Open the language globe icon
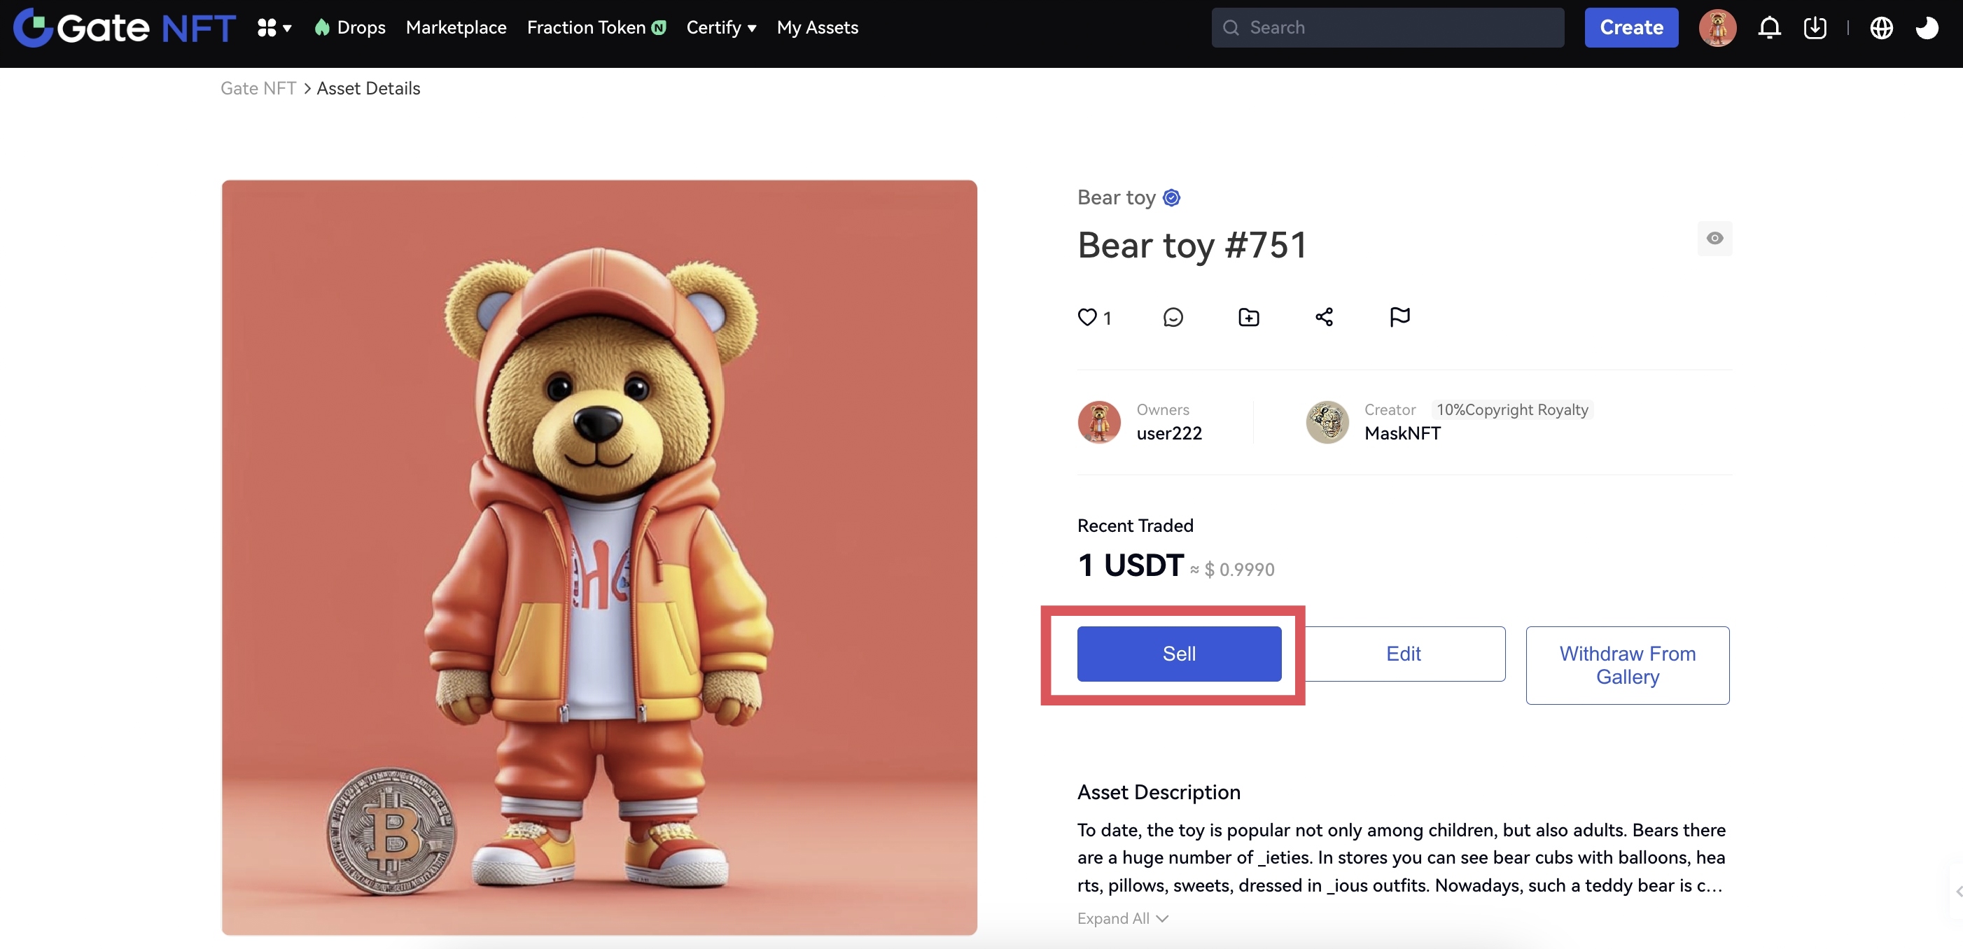 (1880, 28)
